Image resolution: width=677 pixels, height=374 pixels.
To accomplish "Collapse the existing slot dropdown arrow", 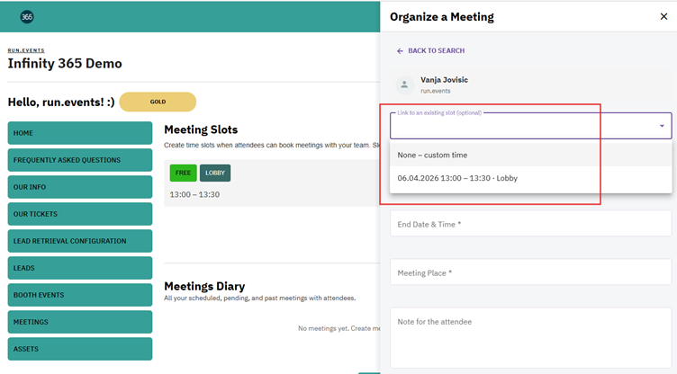I will click(x=662, y=126).
